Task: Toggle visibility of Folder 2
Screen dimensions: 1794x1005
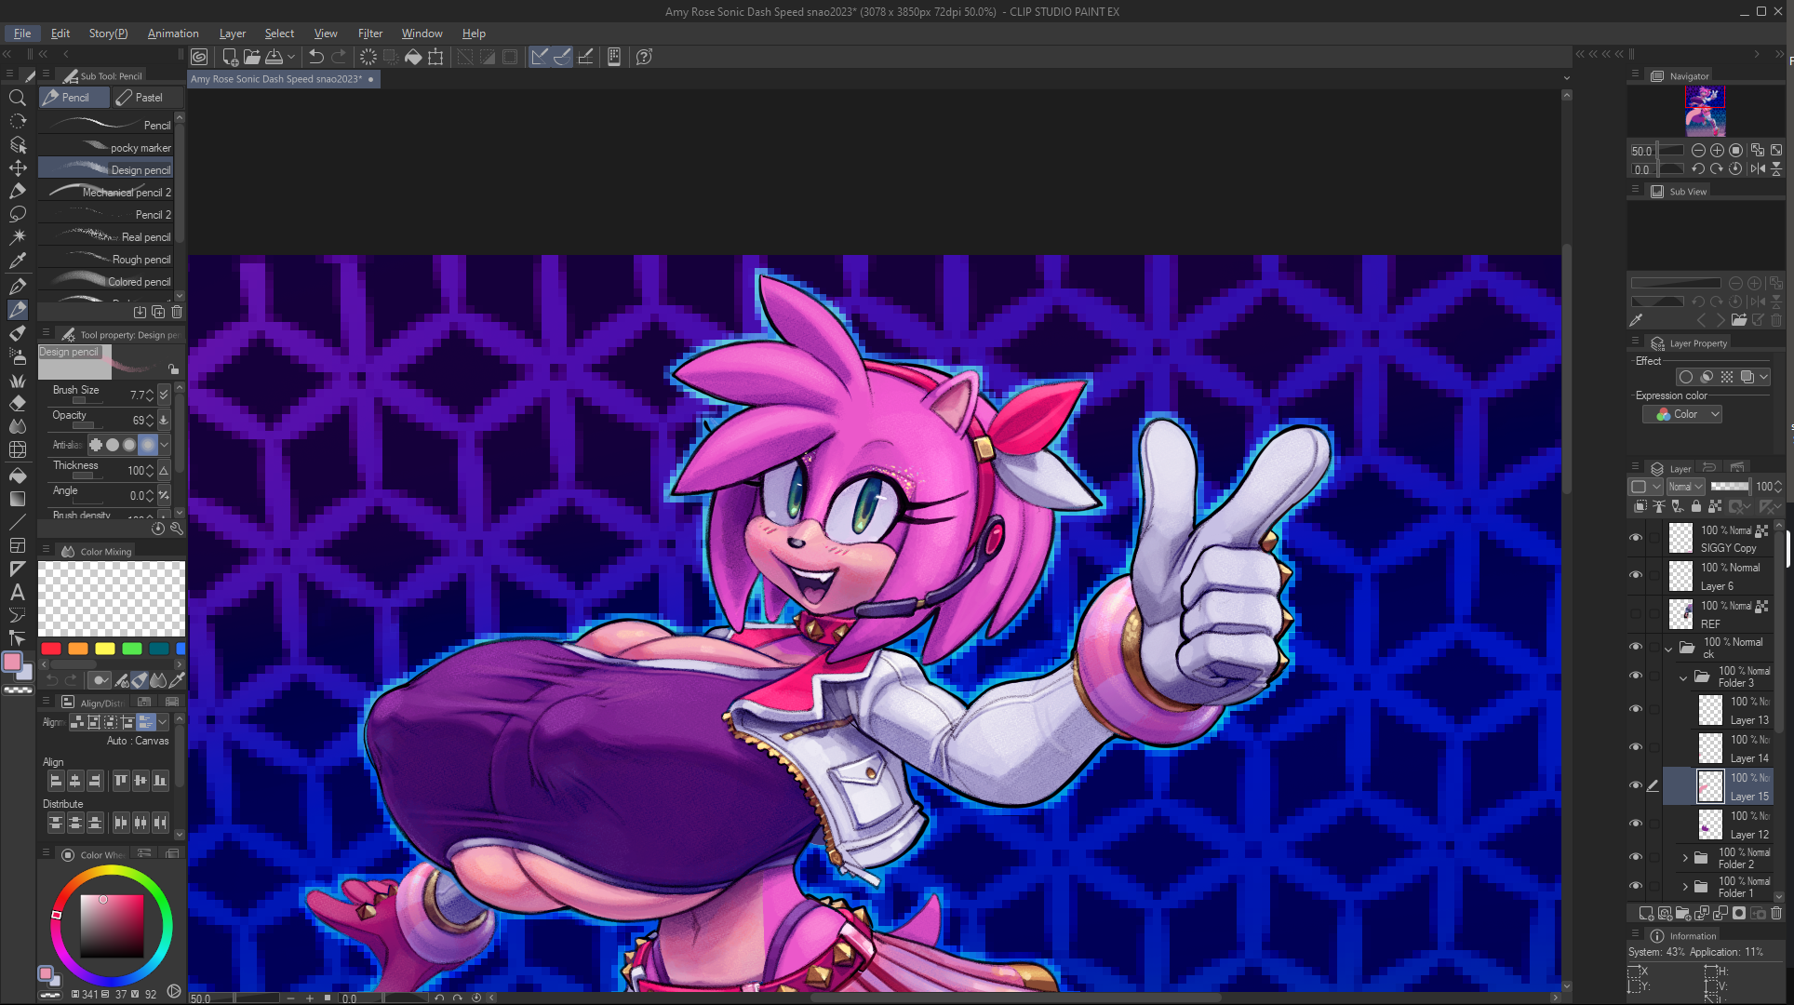Action: [x=1636, y=857]
